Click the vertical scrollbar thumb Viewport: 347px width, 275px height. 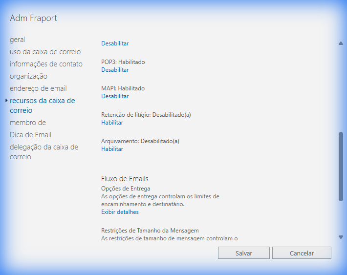point(341,166)
